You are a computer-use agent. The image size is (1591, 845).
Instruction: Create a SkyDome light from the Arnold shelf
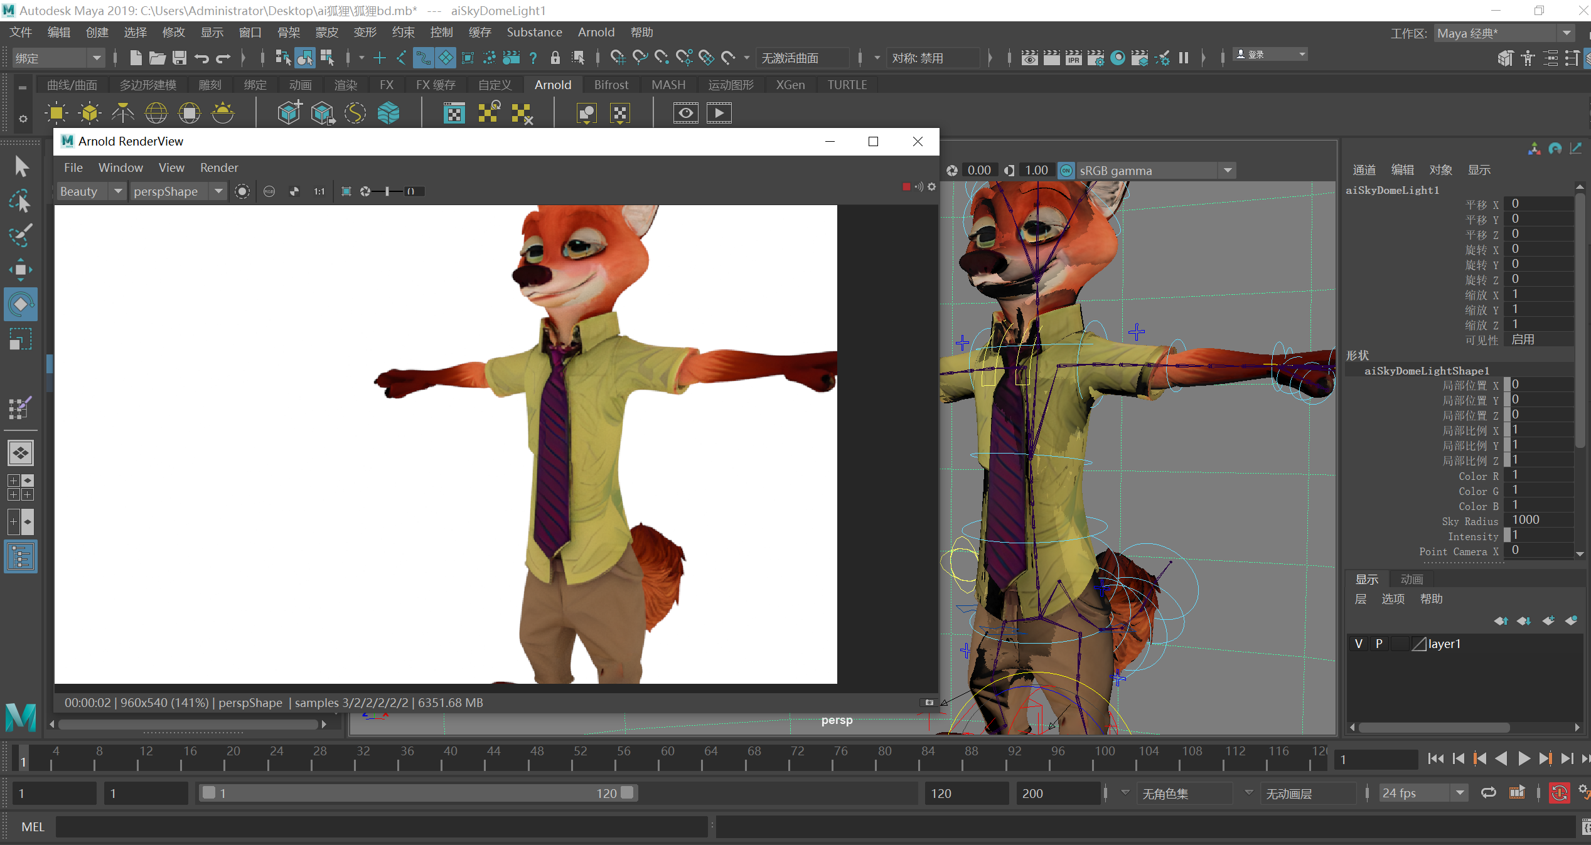156,113
